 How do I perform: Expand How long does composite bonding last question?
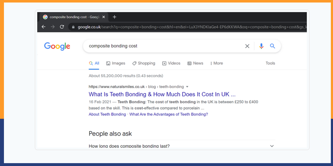click(182, 146)
